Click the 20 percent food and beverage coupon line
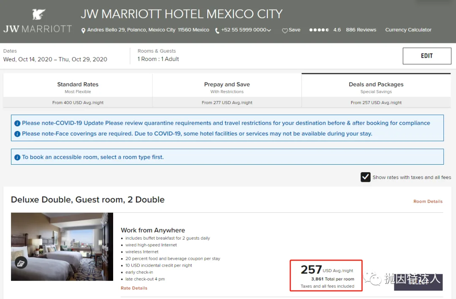Image resolution: width=456 pixels, height=299 pixels. click(173, 259)
